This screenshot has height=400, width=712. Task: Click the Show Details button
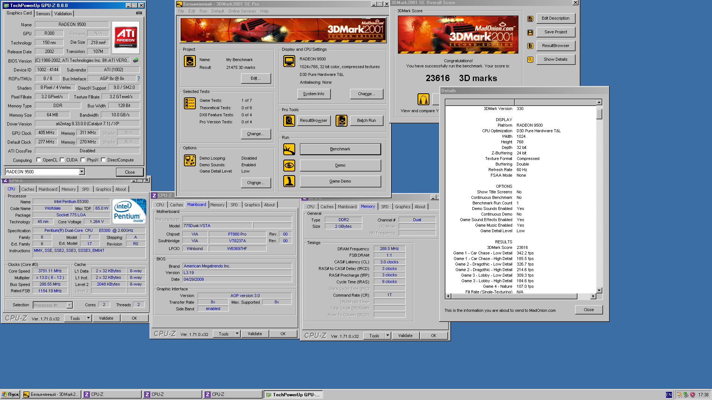click(556, 59)
